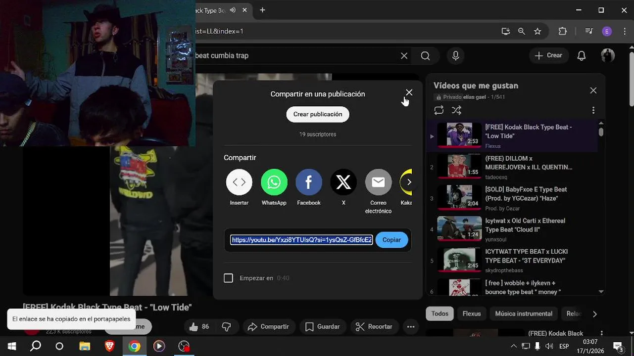
Task: Open wobble + ilykevn bounce beat title
Action: (x=523, y=287)
